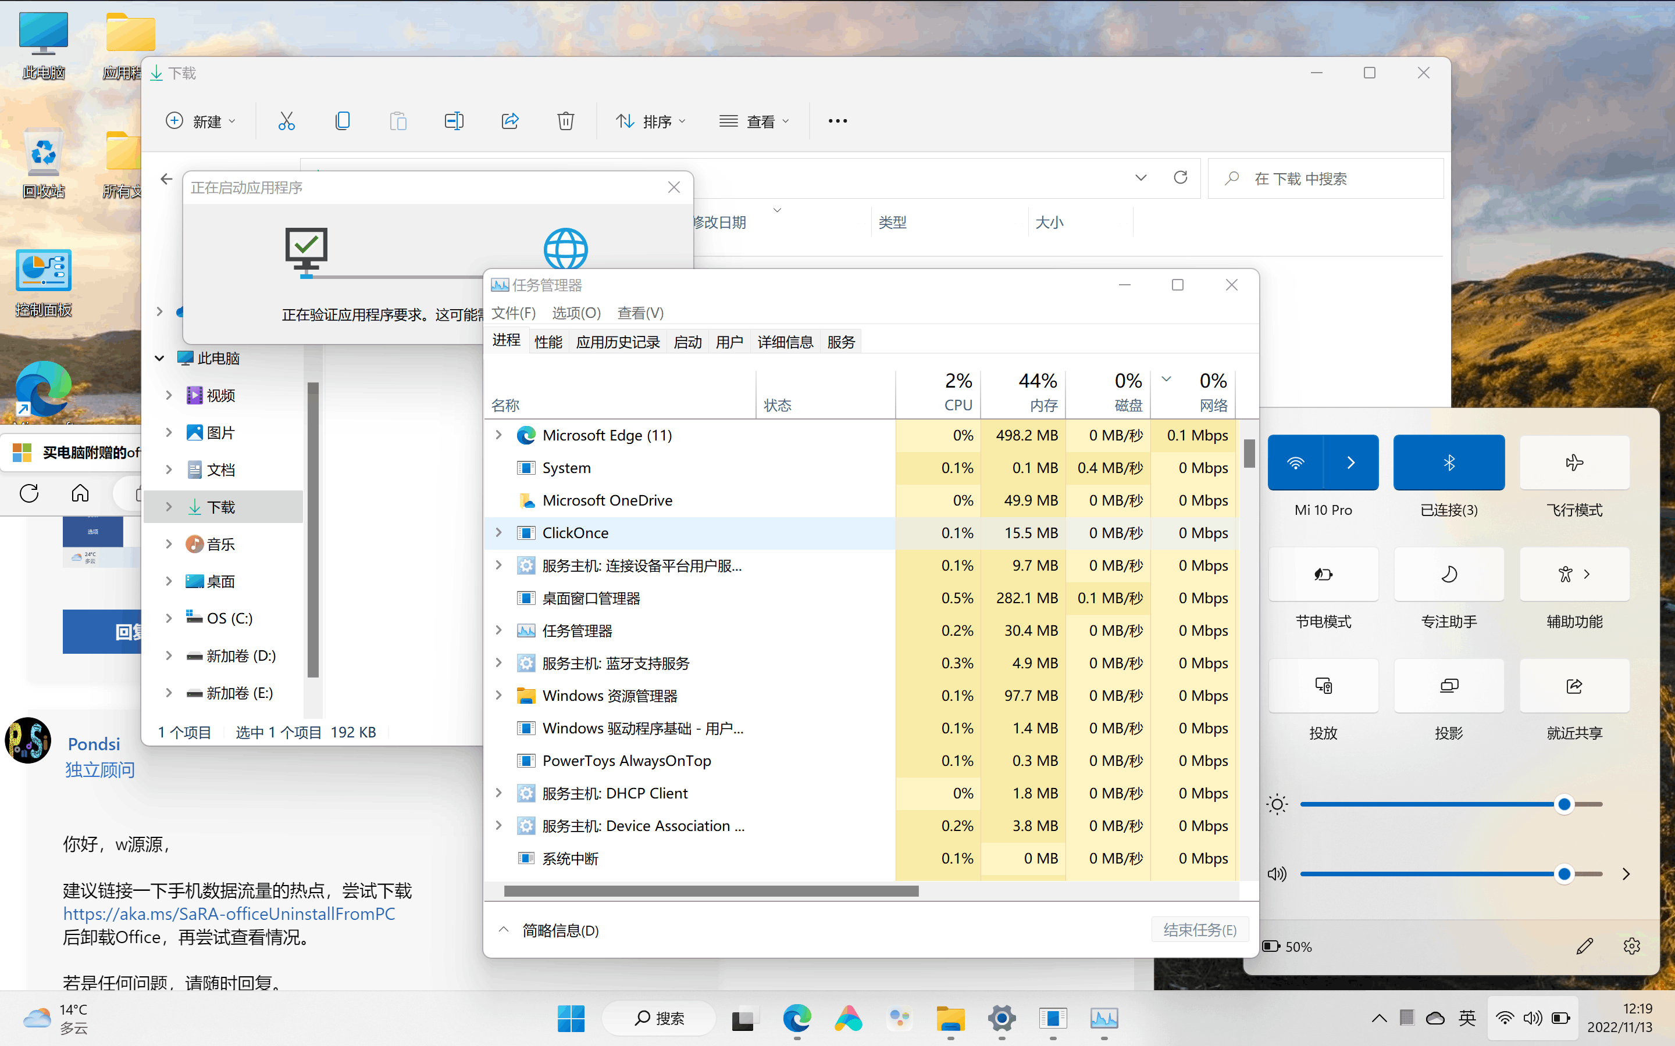Click the battery 50% indicator in quick settings
The image size is (1675, 1046).
pyautogui.click(x=1286, y=947)
